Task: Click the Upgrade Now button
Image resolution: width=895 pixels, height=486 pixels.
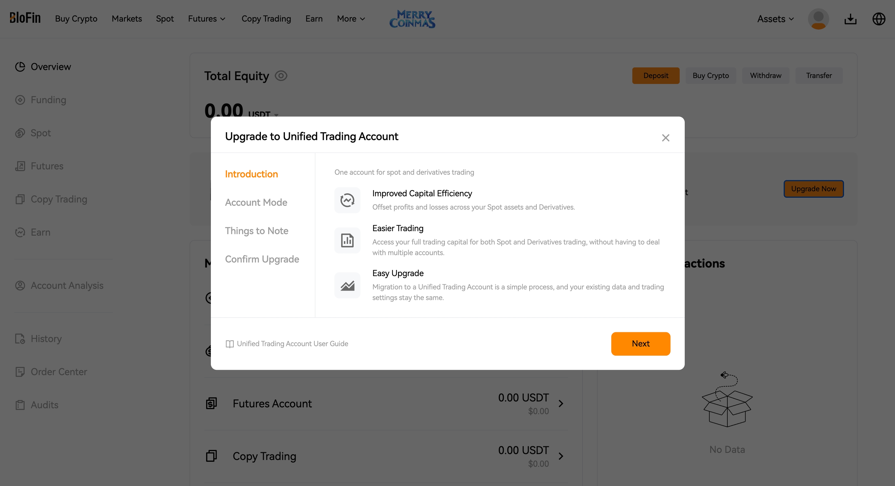Action: tap(813, 189)
